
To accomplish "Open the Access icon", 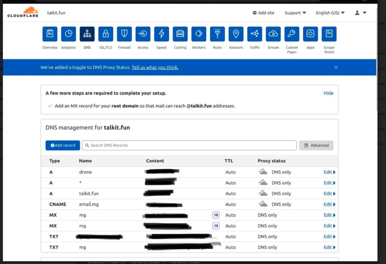I will (x=143, y=34).
